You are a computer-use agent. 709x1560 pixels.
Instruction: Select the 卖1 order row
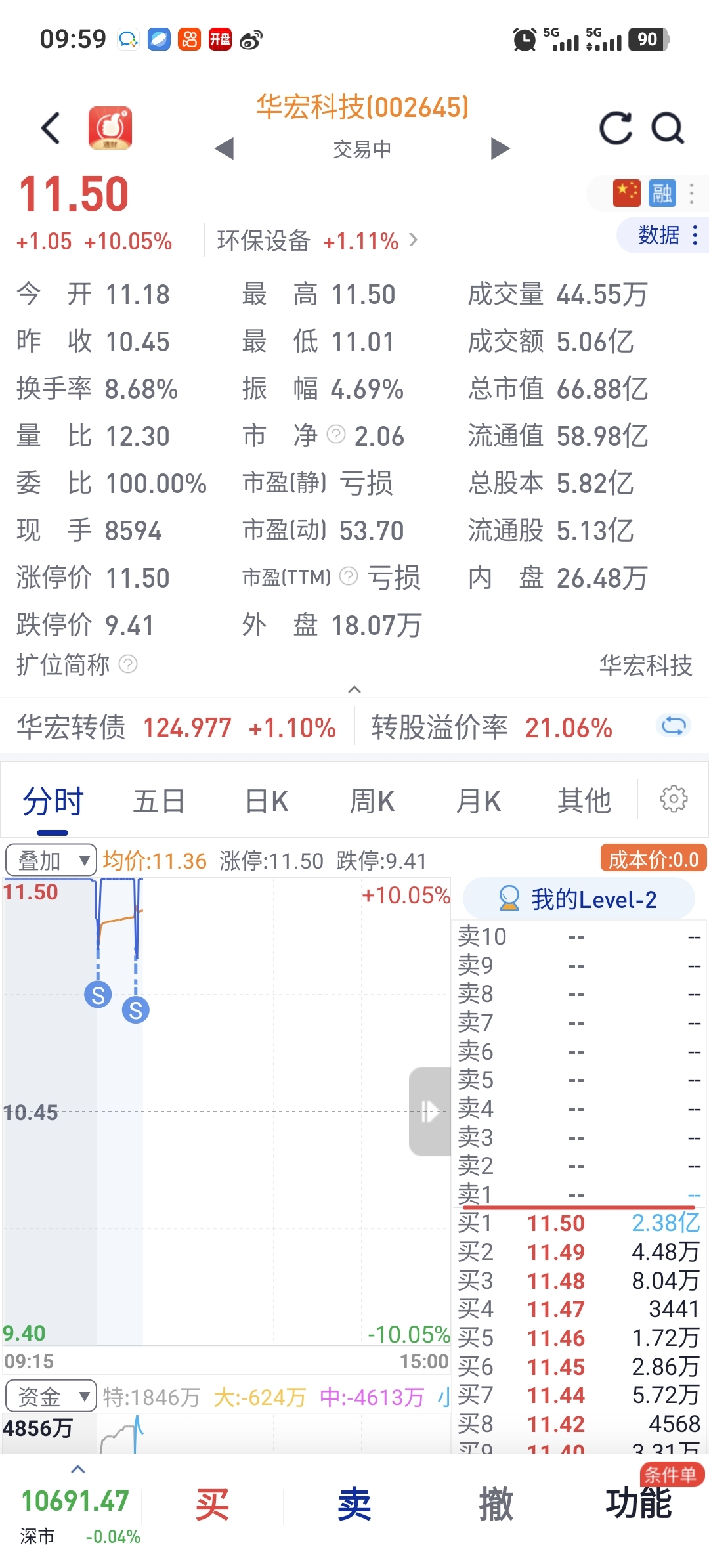pos(579,1194)
